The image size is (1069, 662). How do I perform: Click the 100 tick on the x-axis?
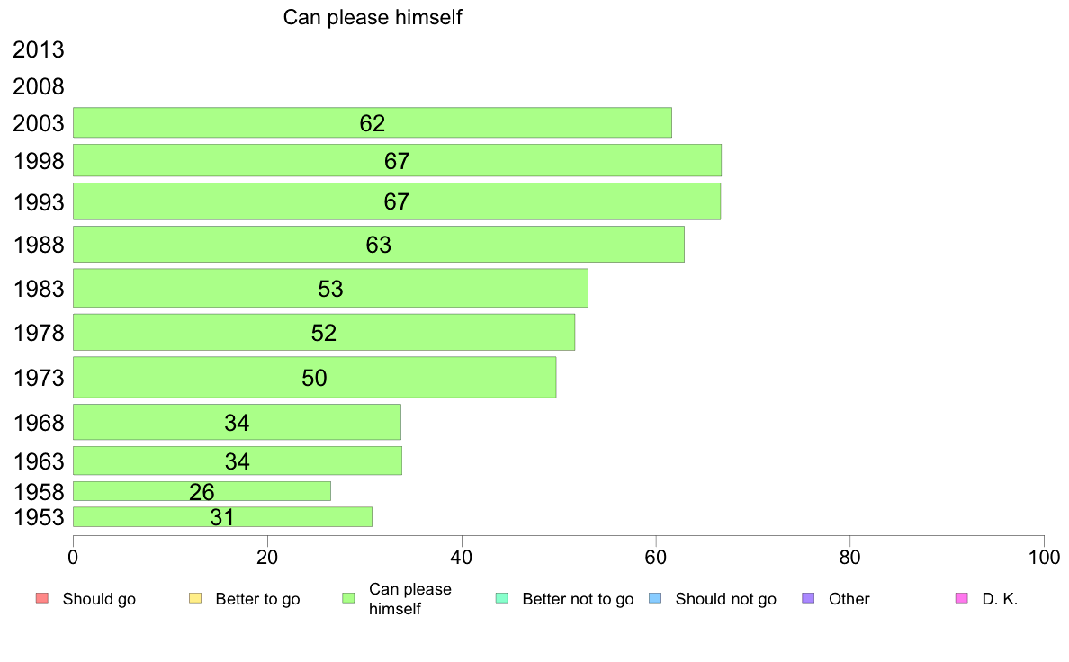[x=1044, y=558]
